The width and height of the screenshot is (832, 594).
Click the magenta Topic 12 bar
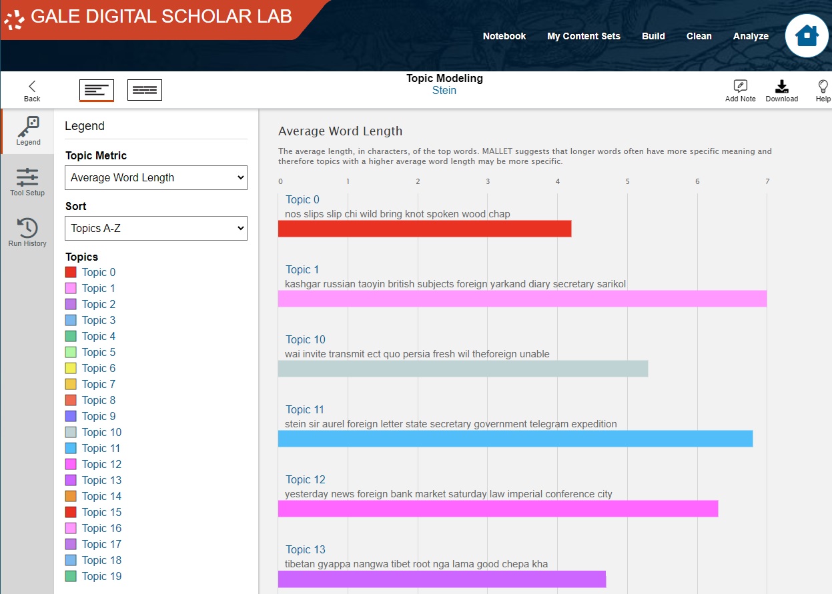(x=498, y=509)
